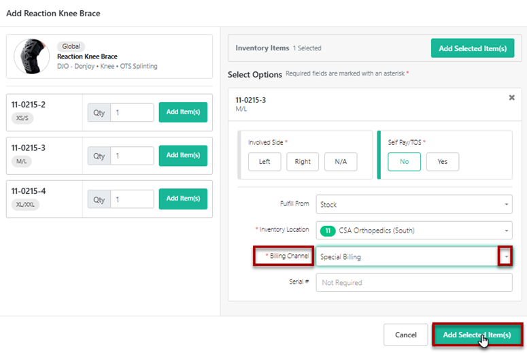
Task: Open the Fulfill From dropdown
Action: click(x=413, y=204)
